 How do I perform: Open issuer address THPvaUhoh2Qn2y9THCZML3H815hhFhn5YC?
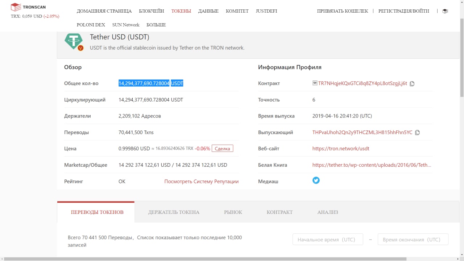pyautogui.click(x=362, y=132)
